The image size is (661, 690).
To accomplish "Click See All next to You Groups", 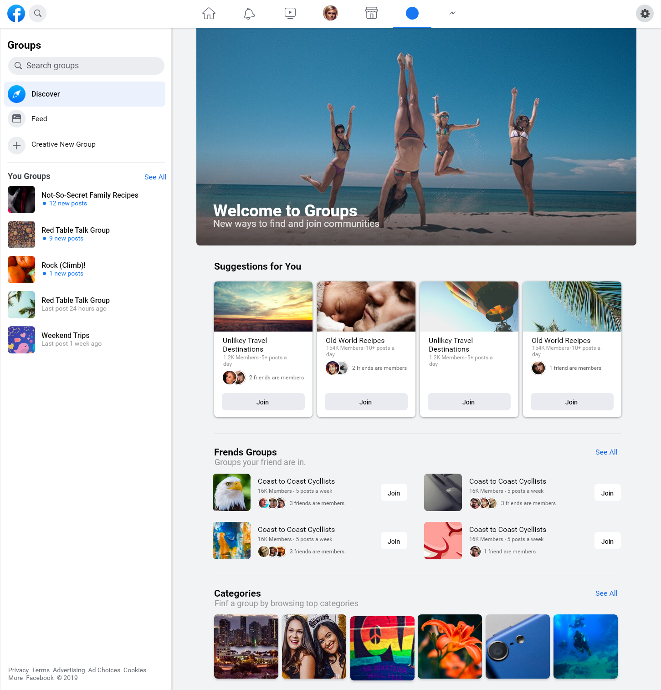I will [x=155, y=177].
